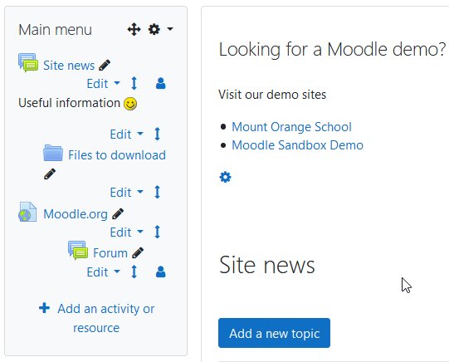
Task: Click the move arrow beside Site news Edit
Action: tap(134, 83)
